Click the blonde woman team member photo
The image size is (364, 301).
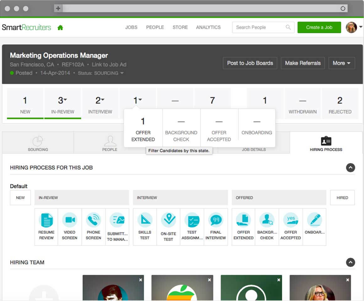point(320,293)
